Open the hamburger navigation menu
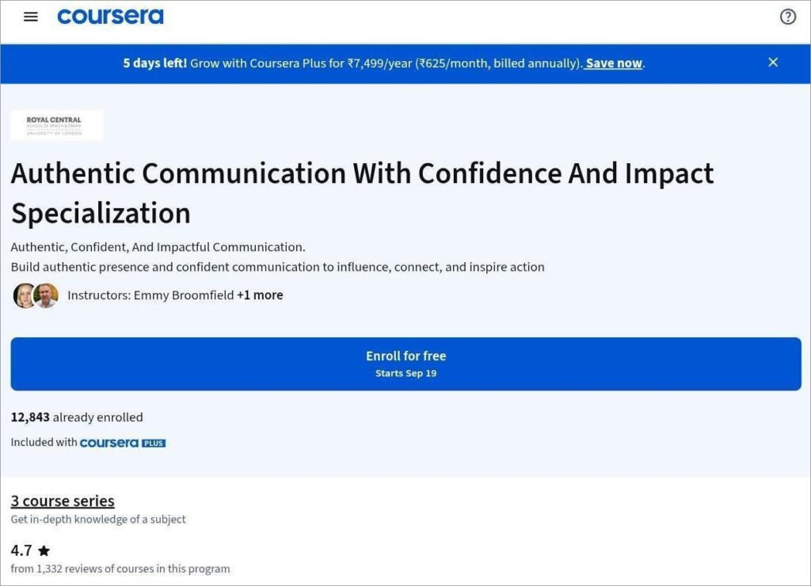Screen dimensions: 811x586 click(x=31, y=17)
